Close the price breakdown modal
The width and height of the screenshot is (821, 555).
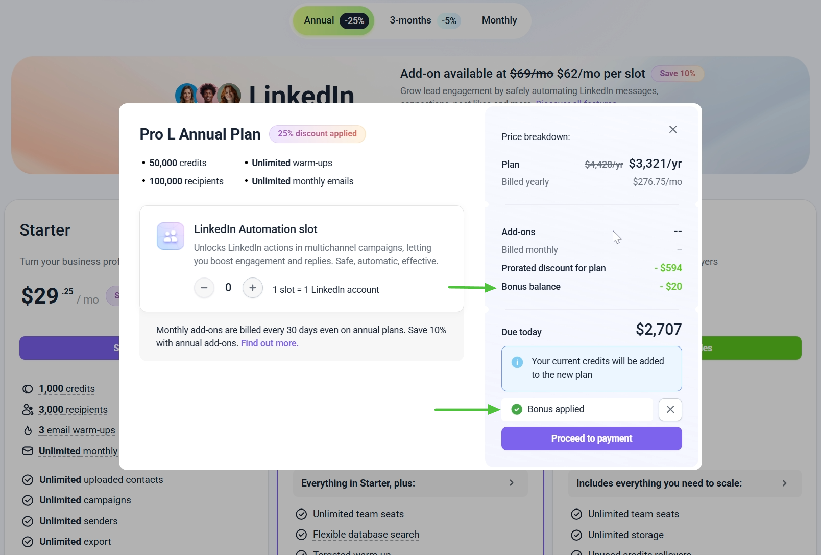point(673,129)
